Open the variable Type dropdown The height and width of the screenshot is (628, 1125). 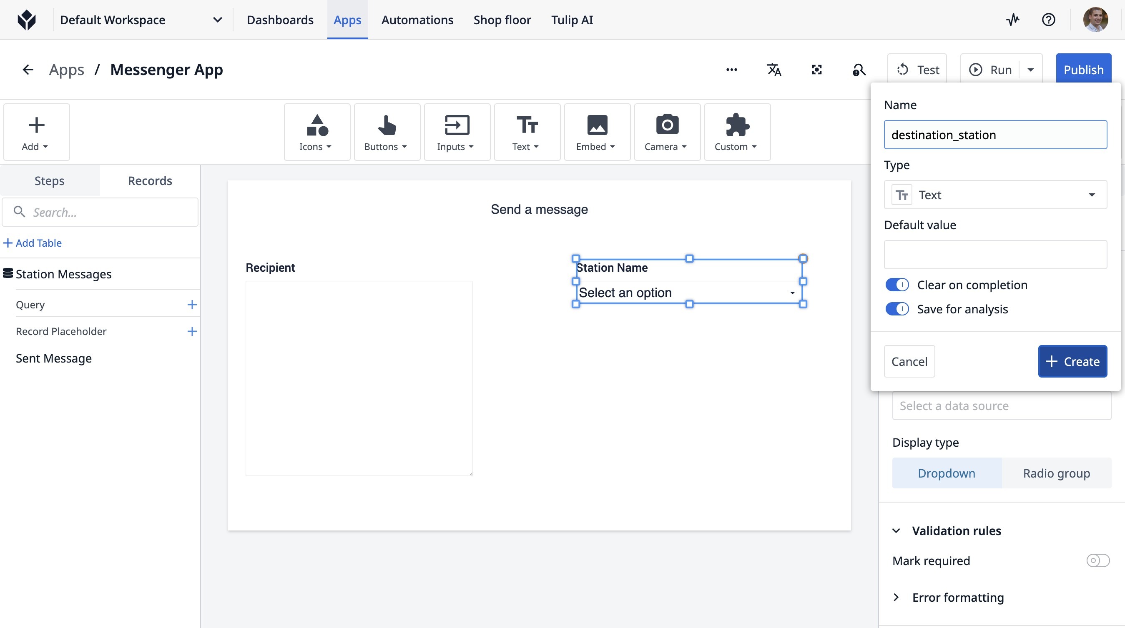coord(995,195)
